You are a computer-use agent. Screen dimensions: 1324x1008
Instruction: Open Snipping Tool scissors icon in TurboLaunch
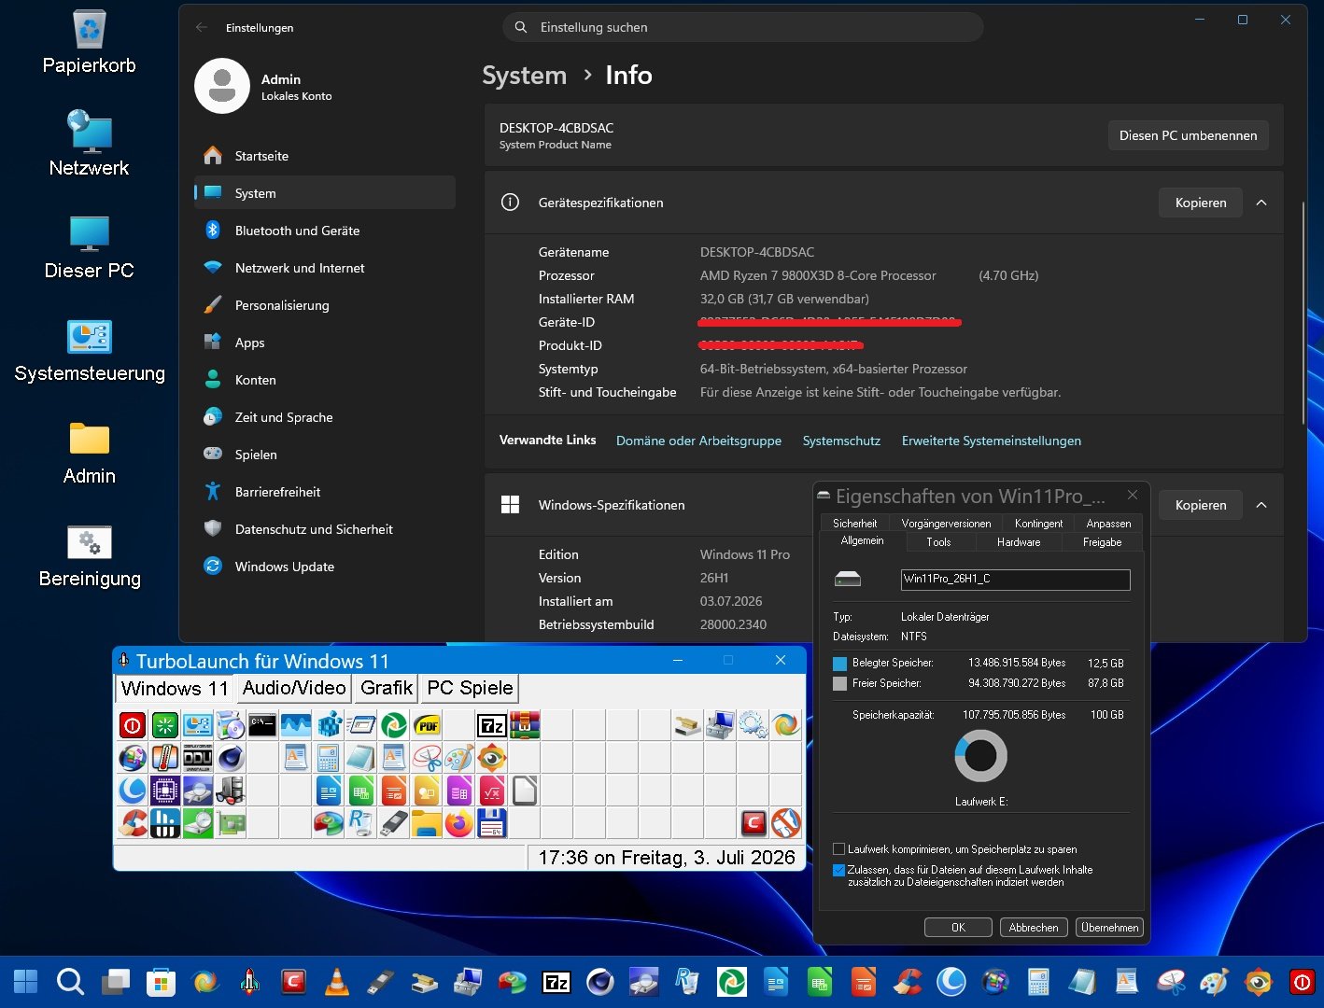coord(427,758)
